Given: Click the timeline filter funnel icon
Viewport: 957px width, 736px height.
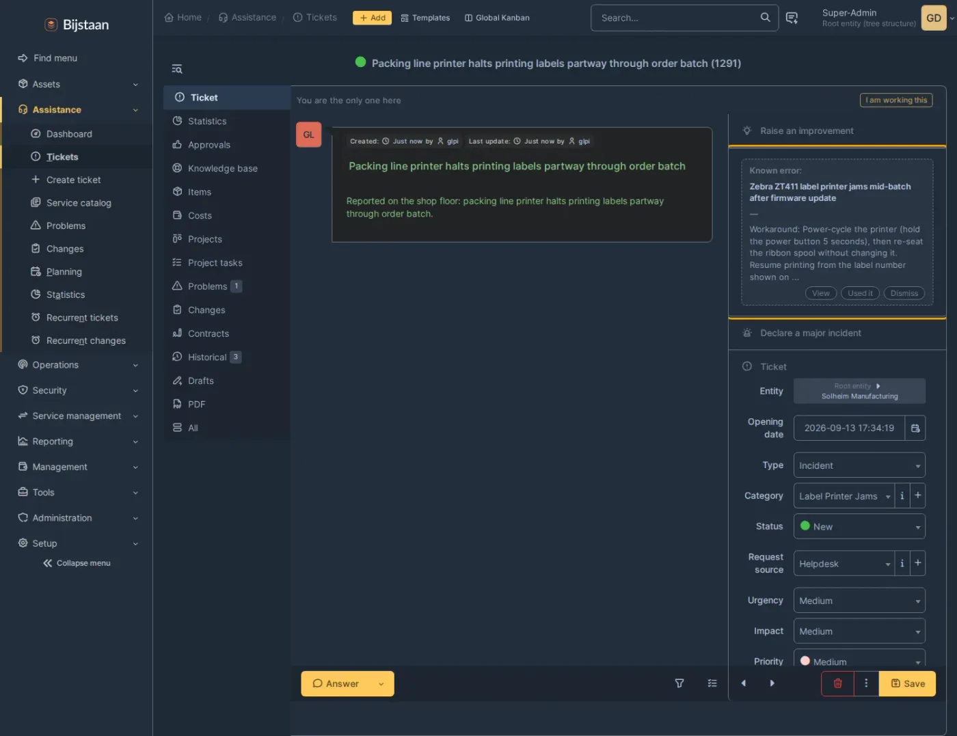Looking at the screenshot, I should [x=679, y=683].
